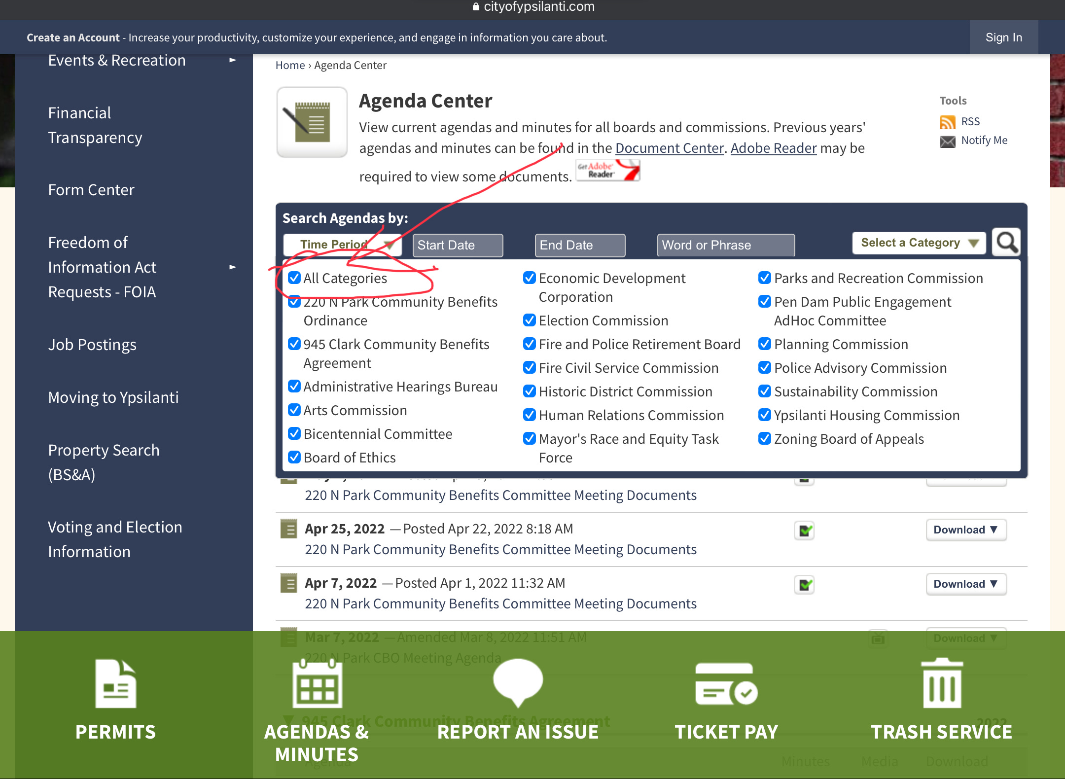1065x779 pixels.
Task: Uncheck the Historic District Commission checkbox
Action: (530, 391)
